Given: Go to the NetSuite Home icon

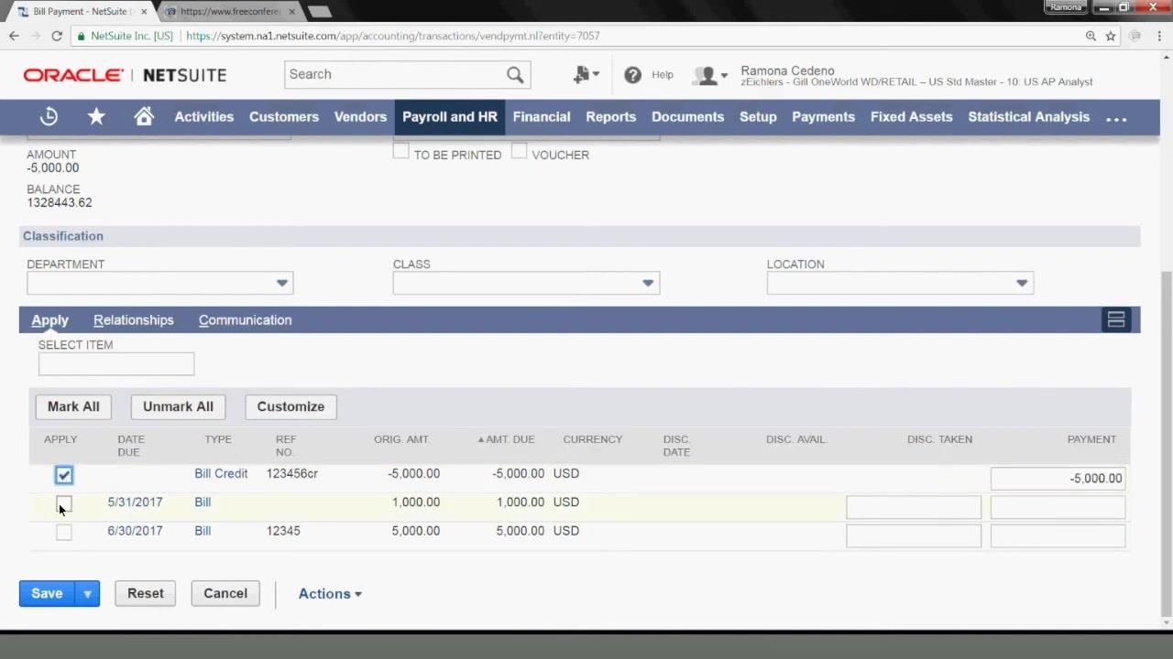Looking at the screenshot, I should 144,117.
